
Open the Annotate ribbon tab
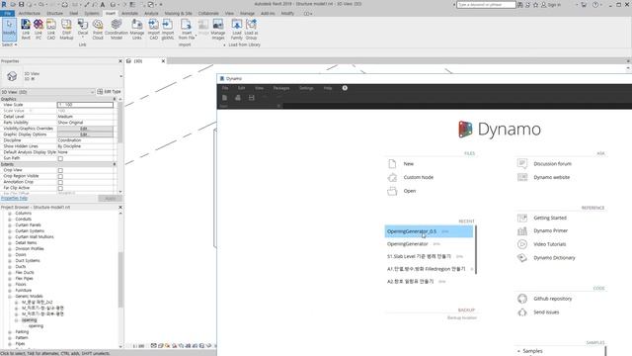(x=129, y=13)
